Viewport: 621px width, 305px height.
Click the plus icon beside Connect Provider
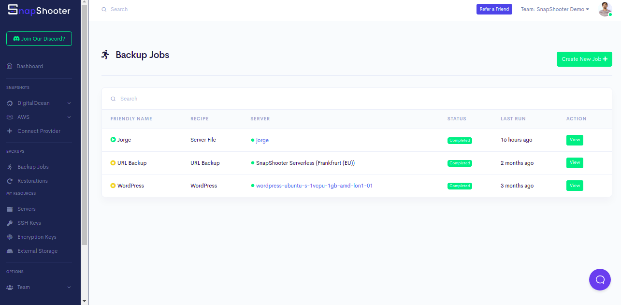click(x=10, y=131)
